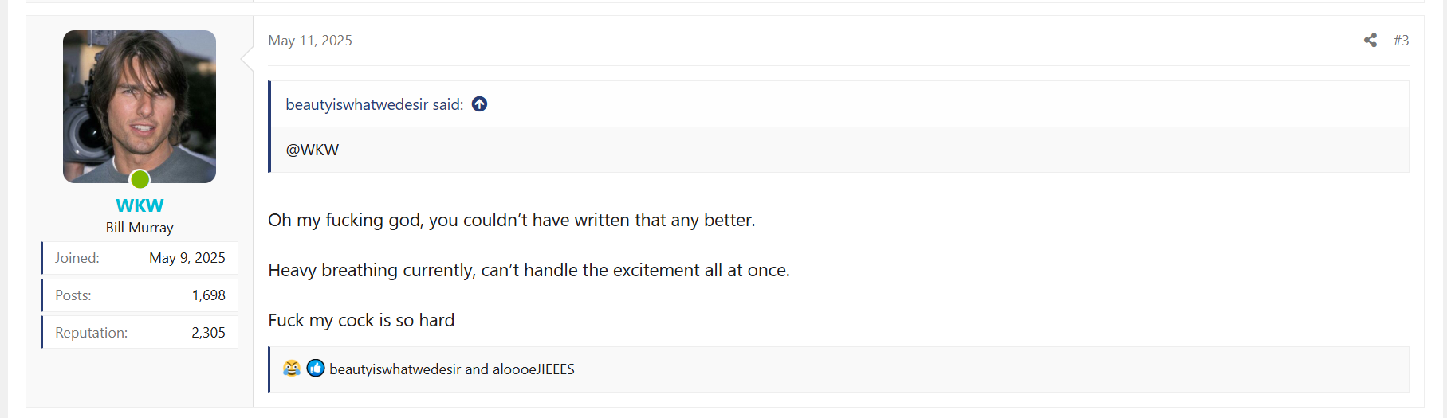Click the 'Heavy breathing currently' message line
Viewport: 1447px width, 418px height.
tap(529, 270)
